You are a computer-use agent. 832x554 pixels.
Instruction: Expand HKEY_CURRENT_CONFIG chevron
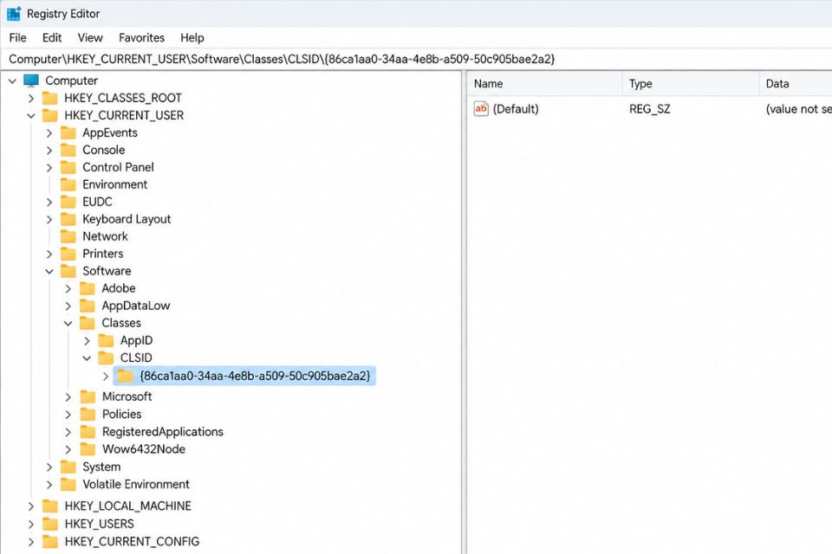(31, 542)
